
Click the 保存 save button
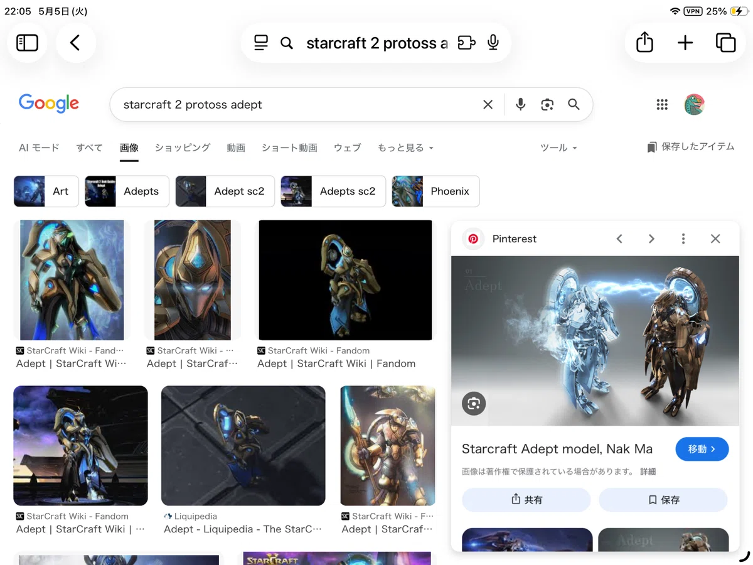(663, 500)
